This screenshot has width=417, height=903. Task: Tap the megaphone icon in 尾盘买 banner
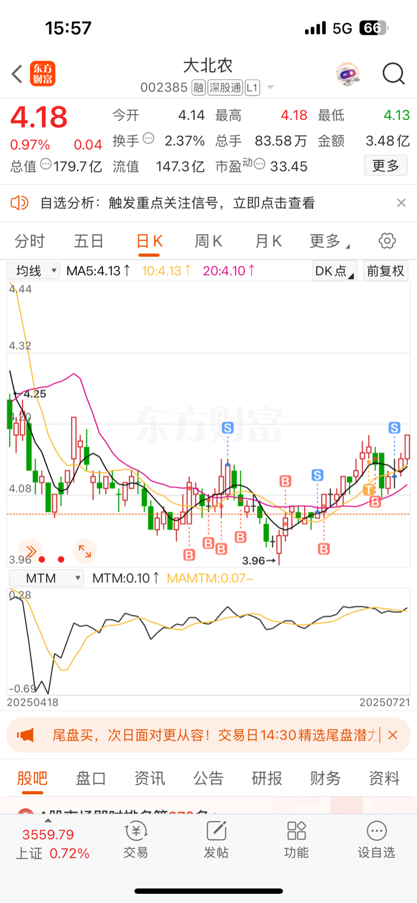click(25, 735)
